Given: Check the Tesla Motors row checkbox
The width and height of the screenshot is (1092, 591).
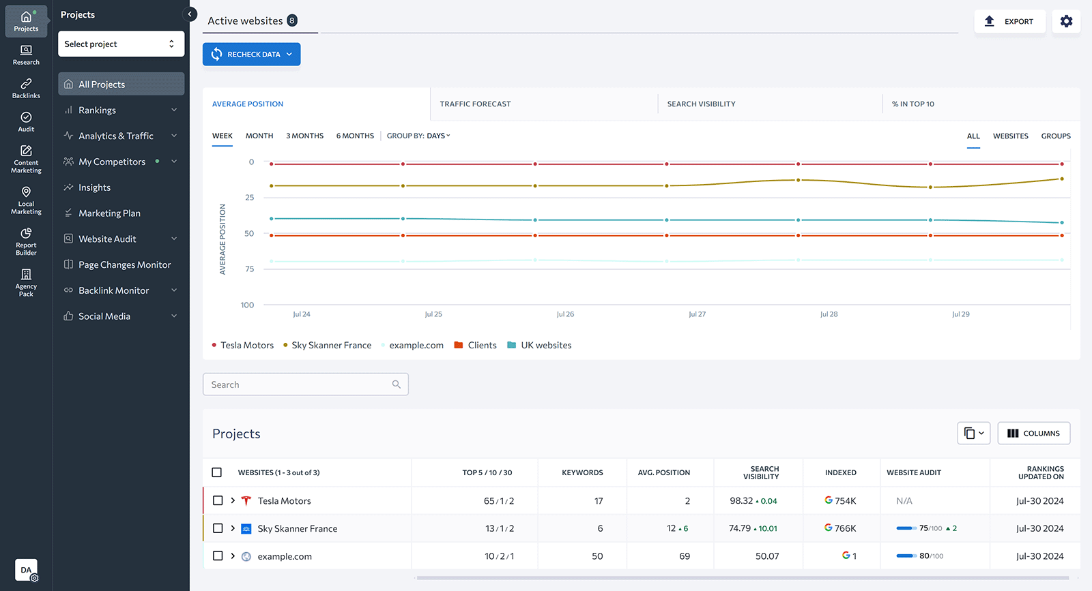Looking at the screenshot, I should [218, 500].
